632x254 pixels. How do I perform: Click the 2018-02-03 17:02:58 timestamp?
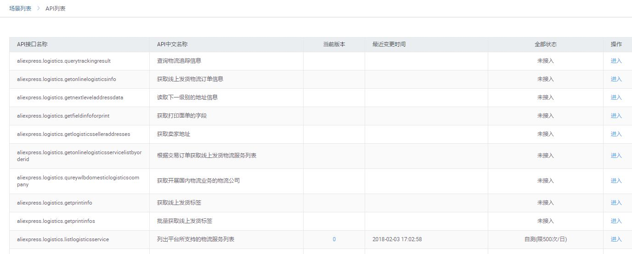397,239
